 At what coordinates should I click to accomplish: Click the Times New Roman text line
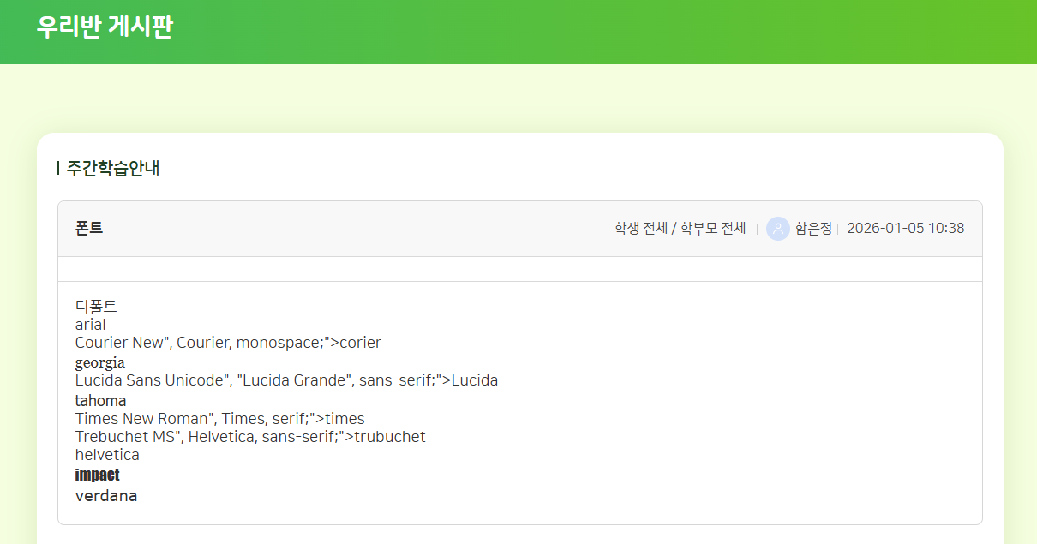tap(219, 419)
